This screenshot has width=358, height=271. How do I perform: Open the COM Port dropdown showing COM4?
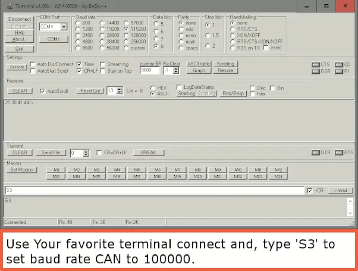[x=64, y=27]
